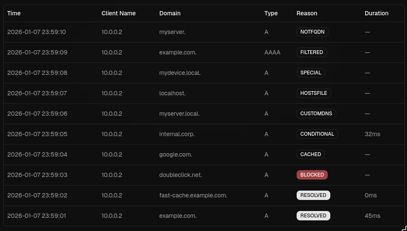Select the CUSTOMDNS reason badge
Image resolution: width=407 pixels, height=231 pixels.
[x=316, y=114]
